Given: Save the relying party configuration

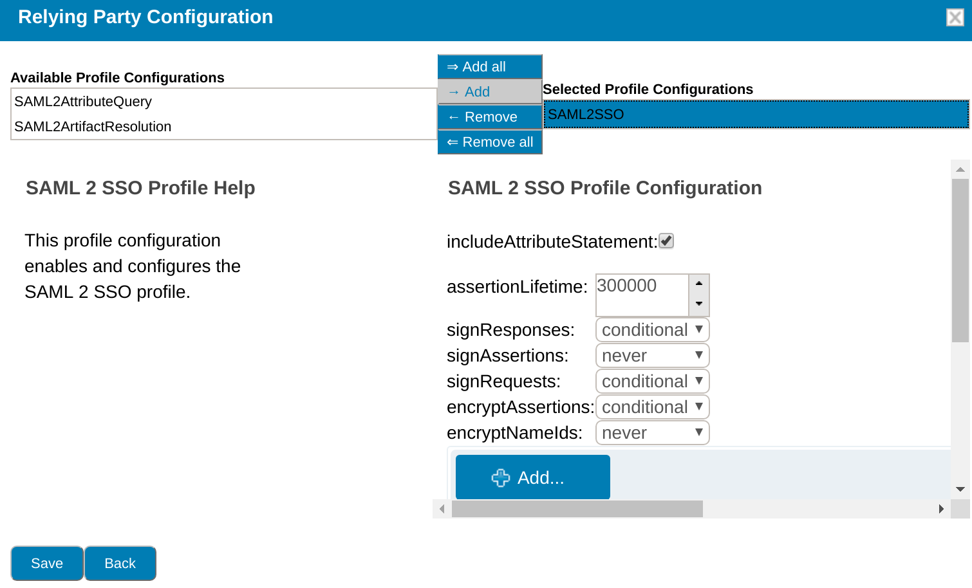Looking at the screenshot, I should (x=47, y=564).
